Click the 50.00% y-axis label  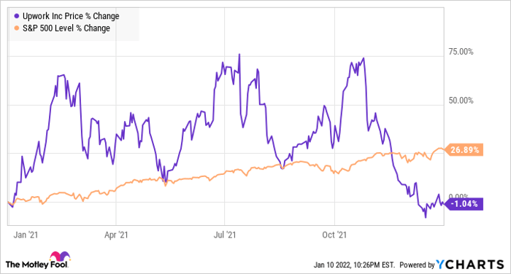(x=461, y=101)
